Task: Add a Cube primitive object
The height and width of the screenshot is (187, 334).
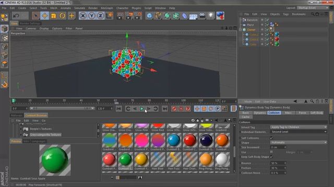Action: tap(150, 16)
